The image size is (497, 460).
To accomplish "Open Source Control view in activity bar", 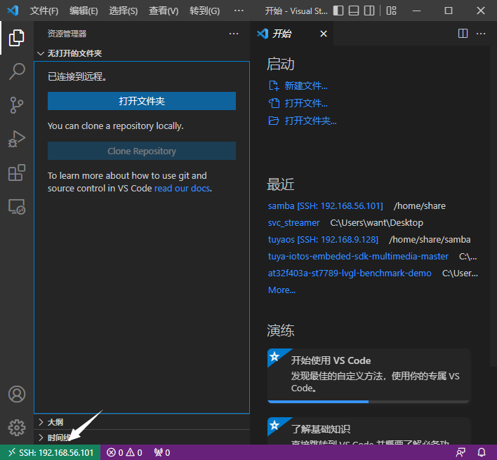I will coord(16,105).
